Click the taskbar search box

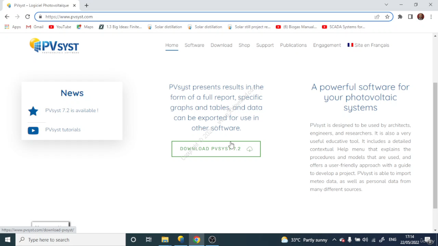click(x=70, y=240)
